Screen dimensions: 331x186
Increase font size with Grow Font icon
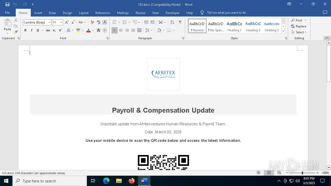point(67,22)
